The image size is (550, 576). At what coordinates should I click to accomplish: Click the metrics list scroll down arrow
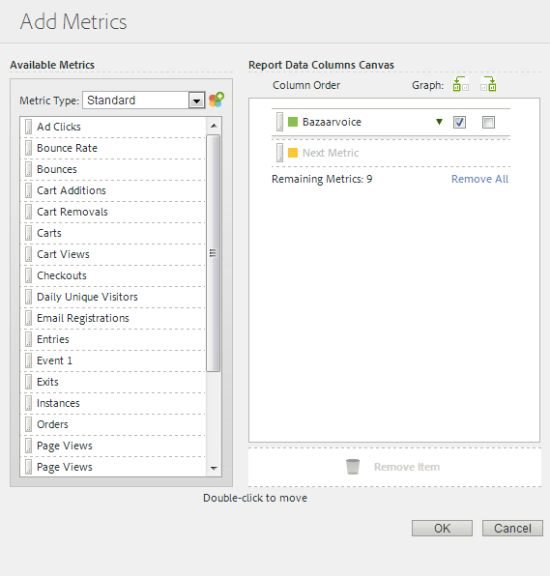click(214, 468)
